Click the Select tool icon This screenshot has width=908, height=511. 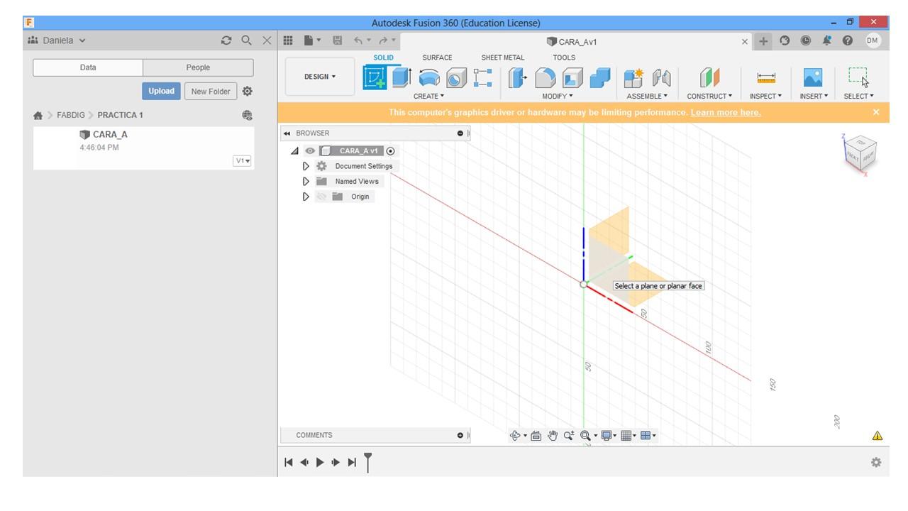(x=858, y=77)
